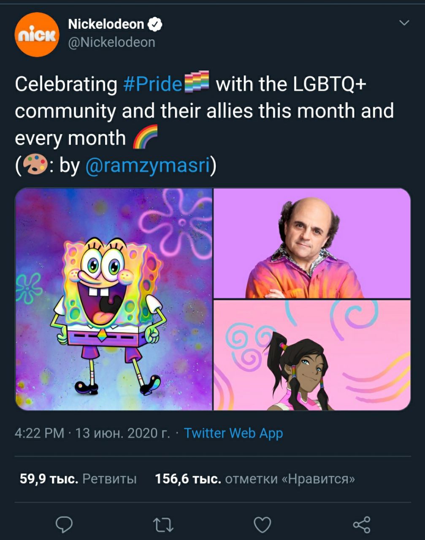Open the share icon menu
Image resolution: width=425 pixels, height=540 pixels.
tap(362, 525)
